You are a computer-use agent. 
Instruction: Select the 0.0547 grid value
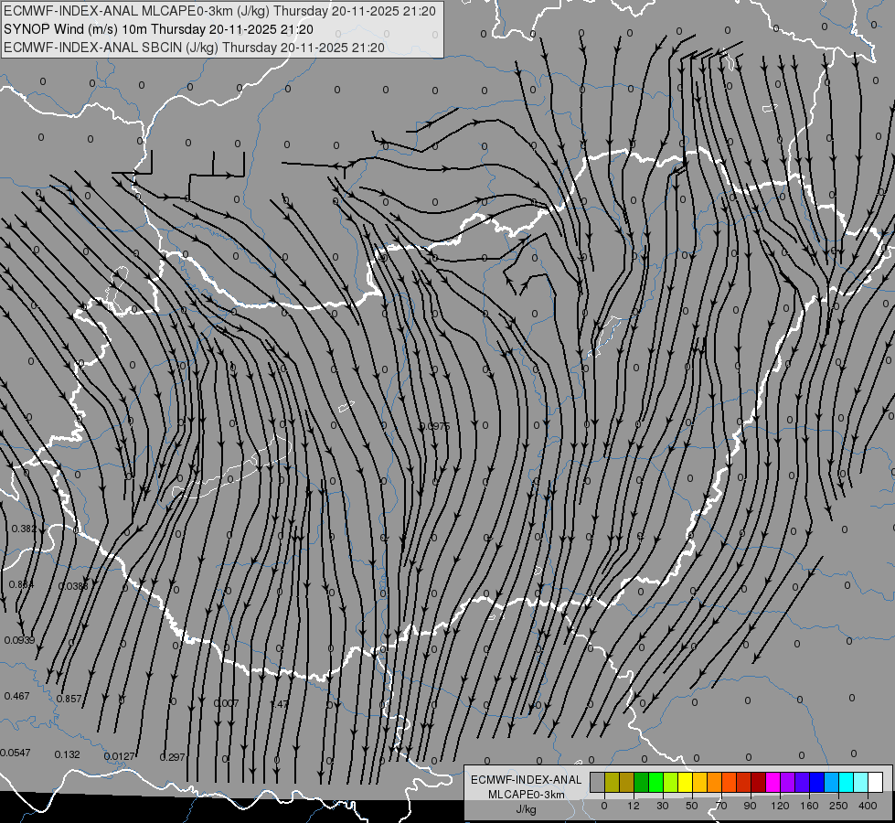tap(16, 753)
